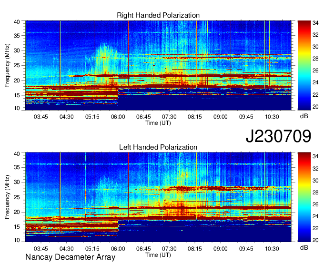The height and width of the screenshot is (263, 324).
Task: Click the "Nancay Decameter Array" caption
Action: 70,257
